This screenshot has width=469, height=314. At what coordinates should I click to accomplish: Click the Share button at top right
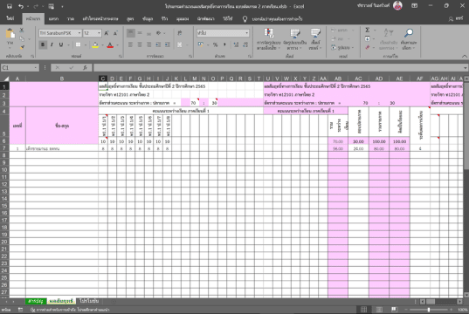pos(456,19)
